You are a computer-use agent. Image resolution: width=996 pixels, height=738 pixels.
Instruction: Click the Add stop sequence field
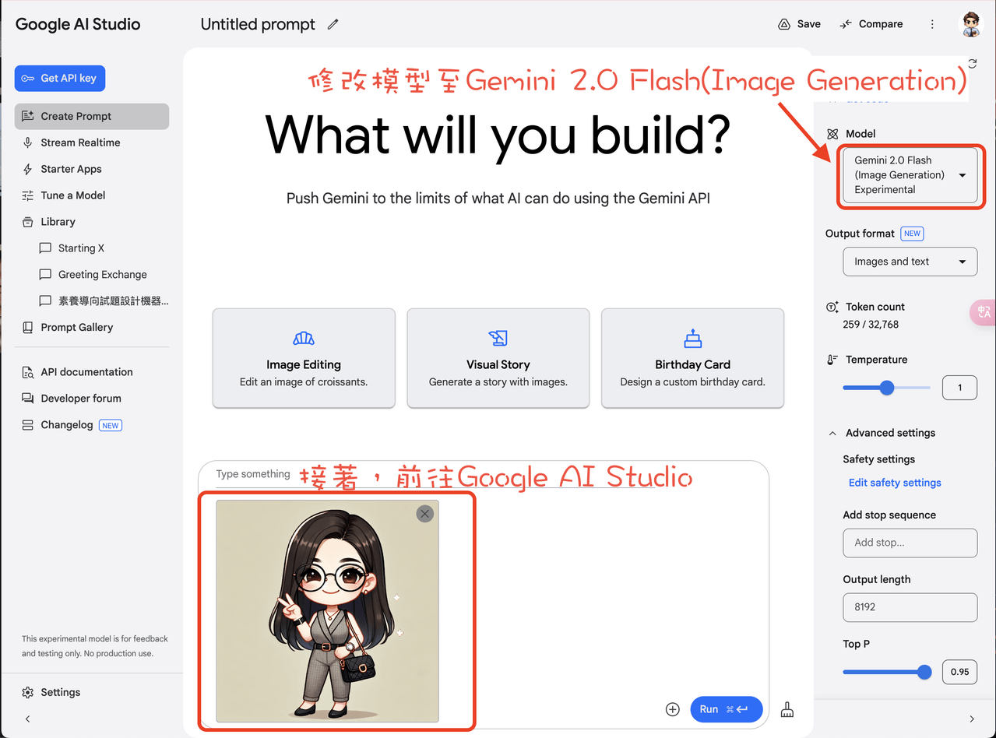click(910, 543)
